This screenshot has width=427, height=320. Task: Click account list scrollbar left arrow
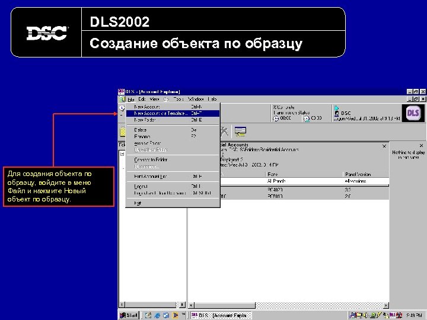point(192,306)
